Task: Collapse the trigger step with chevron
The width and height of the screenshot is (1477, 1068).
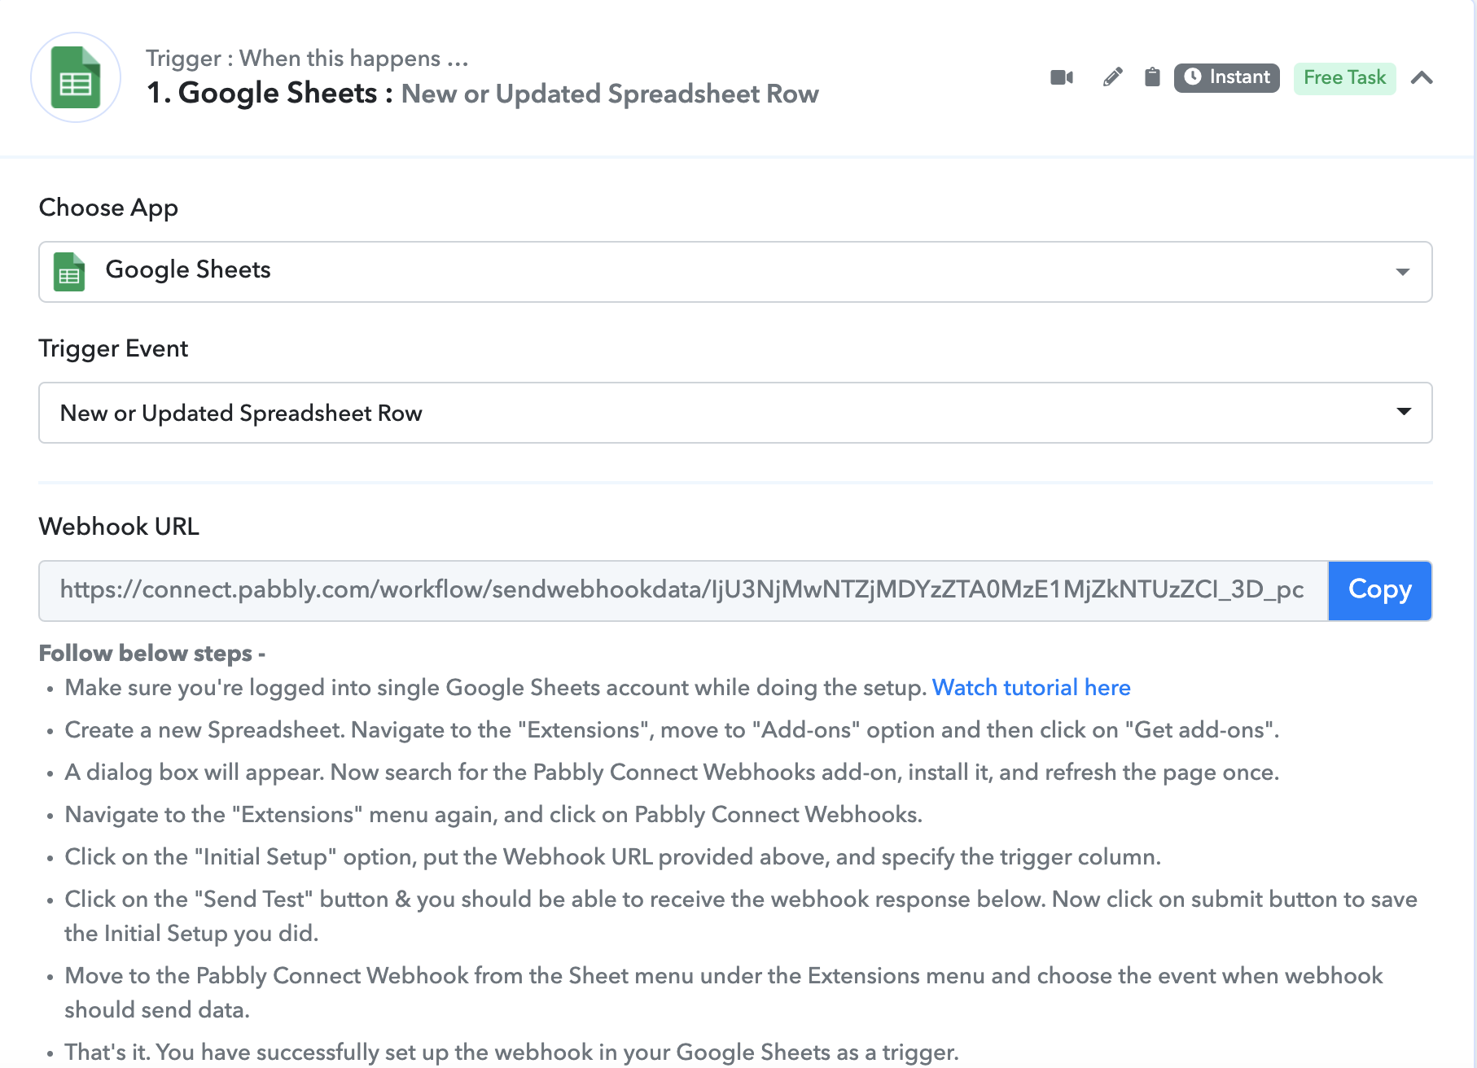Action: (x=1422, y=78)
